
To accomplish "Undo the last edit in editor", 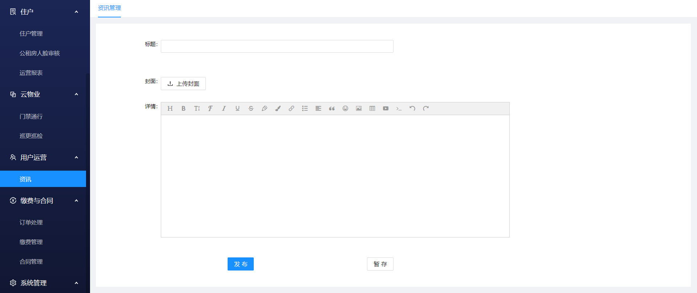I will pyautogui.click(x=412, y=109).
